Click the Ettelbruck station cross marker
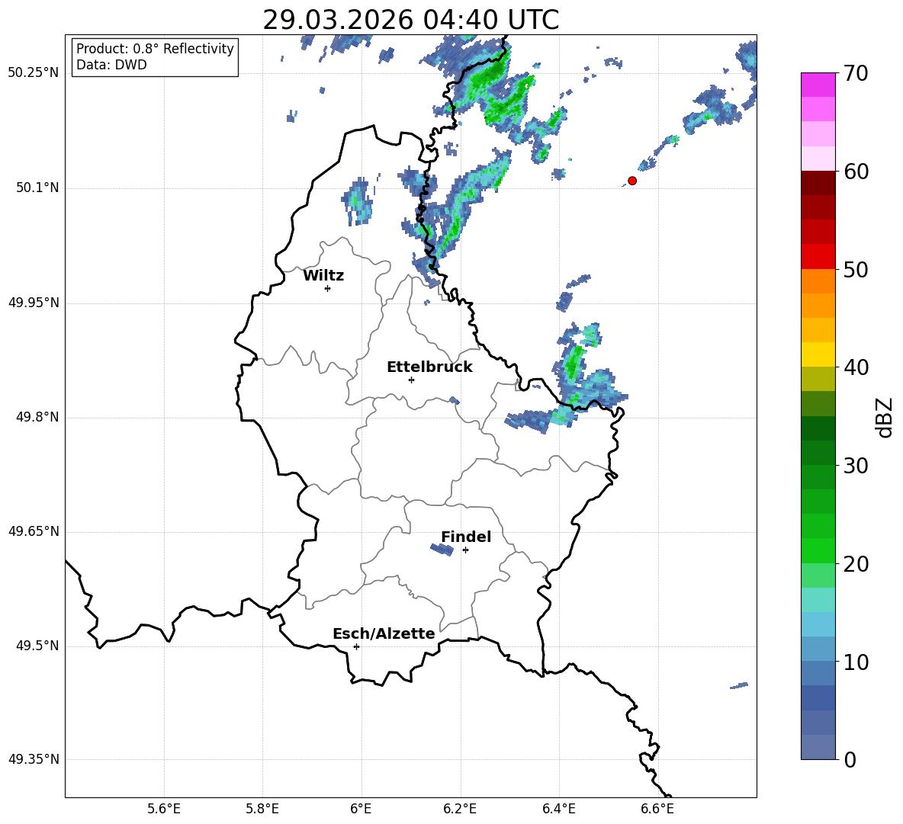 (x=411, y=380)
